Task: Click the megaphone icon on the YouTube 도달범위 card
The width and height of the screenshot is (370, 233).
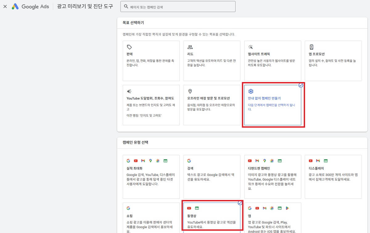Action: tap(129, 91)
